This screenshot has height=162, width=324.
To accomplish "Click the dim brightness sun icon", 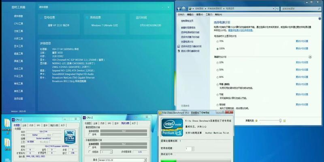I will [x=256, y=120].
